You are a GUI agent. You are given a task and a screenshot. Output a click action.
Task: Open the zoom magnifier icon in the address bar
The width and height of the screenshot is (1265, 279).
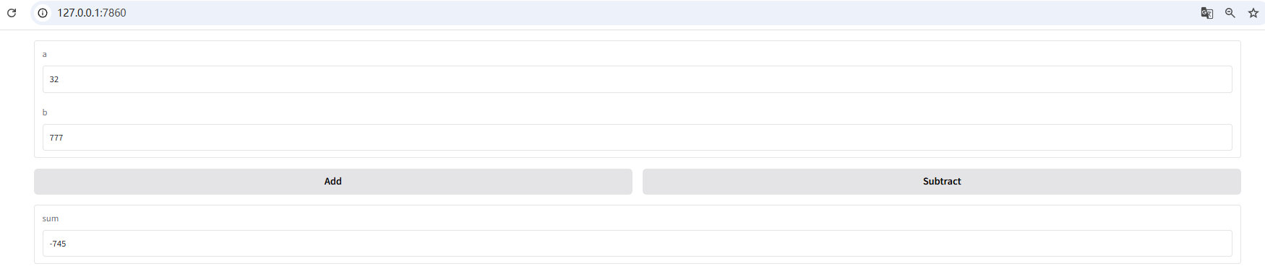(1230, 13)
